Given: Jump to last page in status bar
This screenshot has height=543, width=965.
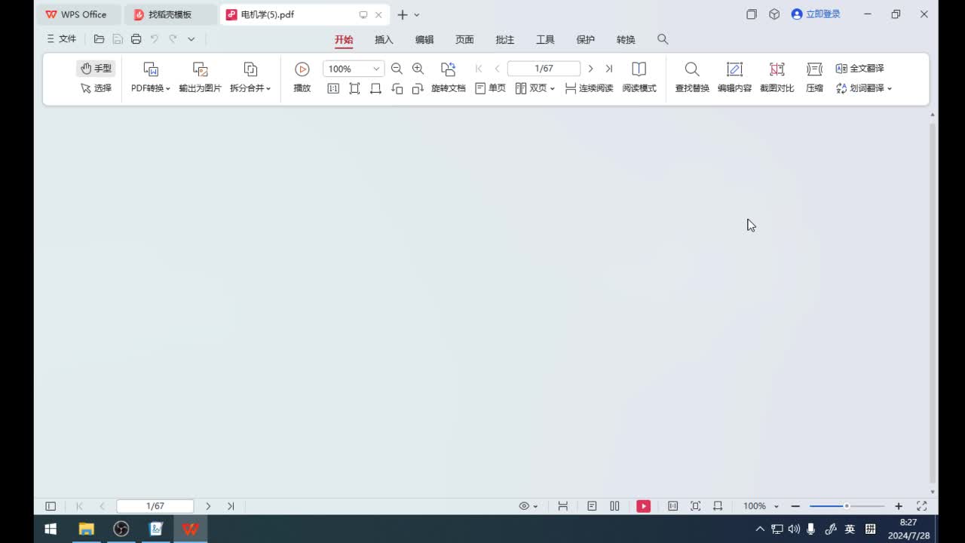Looking at the screenshot, I should coord(231,506).
